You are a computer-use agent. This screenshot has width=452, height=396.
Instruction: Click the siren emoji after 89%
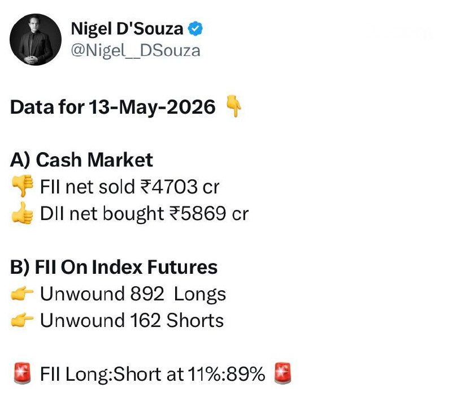click(x=282, y=373)
